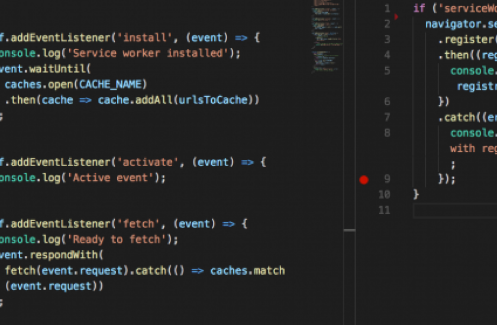Image resolution: width=497 pixels, height=325 pixels.
Task: Click .catch on line 7 of right editor
Action: coord(456,118)
